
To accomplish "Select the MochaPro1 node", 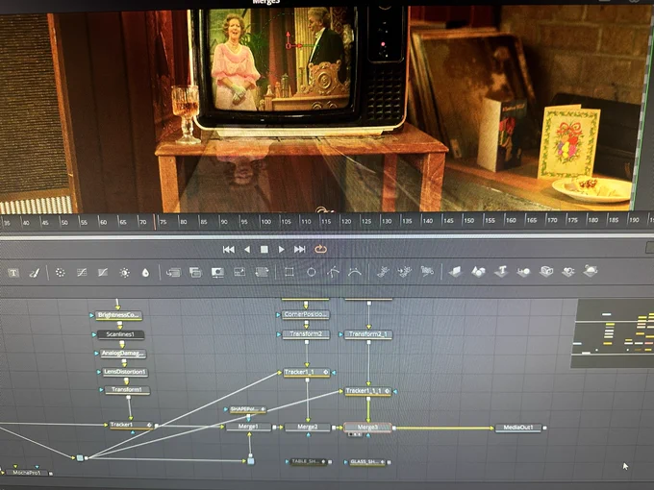I will (x=27, y=473).
